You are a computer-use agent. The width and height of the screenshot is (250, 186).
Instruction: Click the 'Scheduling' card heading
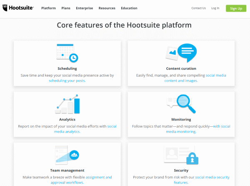(67, 68)
